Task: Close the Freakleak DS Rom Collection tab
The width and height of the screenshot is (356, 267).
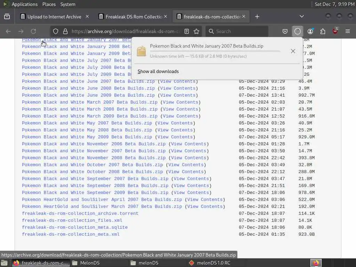Action: coord(165,16)
